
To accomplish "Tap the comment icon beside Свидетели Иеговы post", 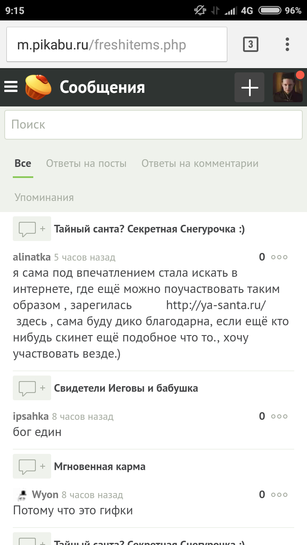I will 32,388.
